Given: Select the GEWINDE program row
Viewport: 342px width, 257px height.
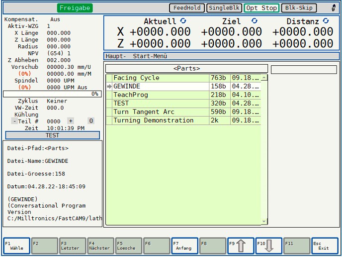Looking at the screenshot, I should 183,87.
